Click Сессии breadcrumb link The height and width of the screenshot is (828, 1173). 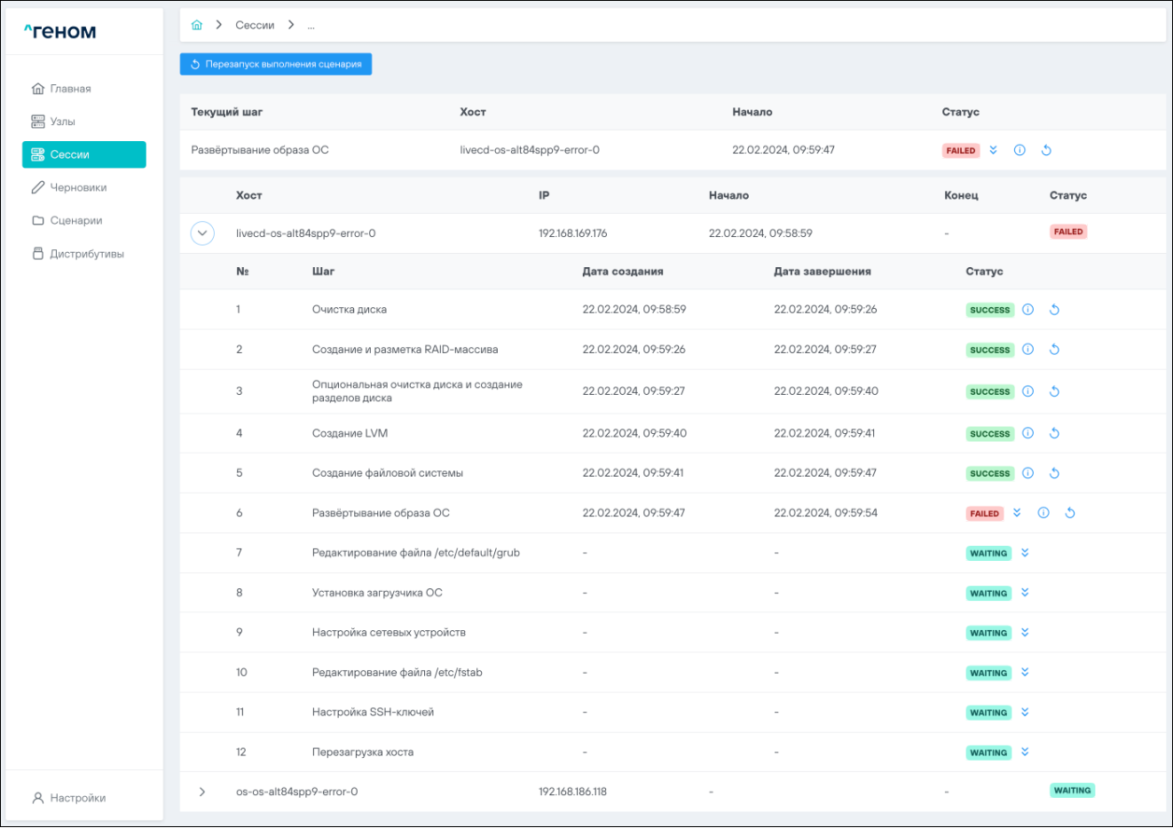[255, 25]
